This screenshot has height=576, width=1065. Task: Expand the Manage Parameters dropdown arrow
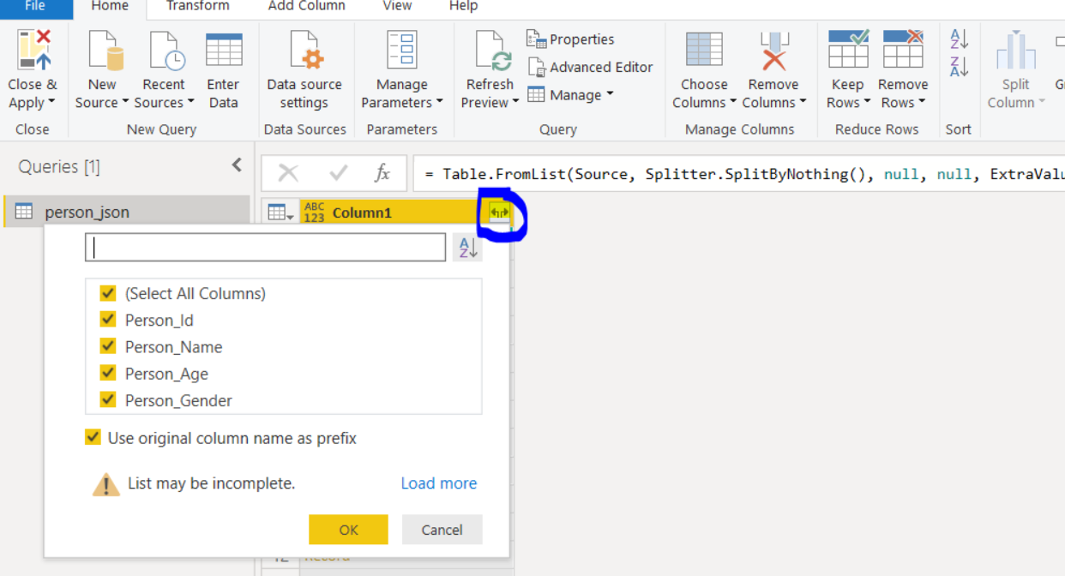coord(440,103)
